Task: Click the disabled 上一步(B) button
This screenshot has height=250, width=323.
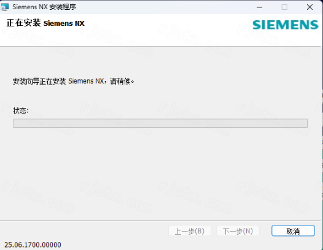Action: 190,231
